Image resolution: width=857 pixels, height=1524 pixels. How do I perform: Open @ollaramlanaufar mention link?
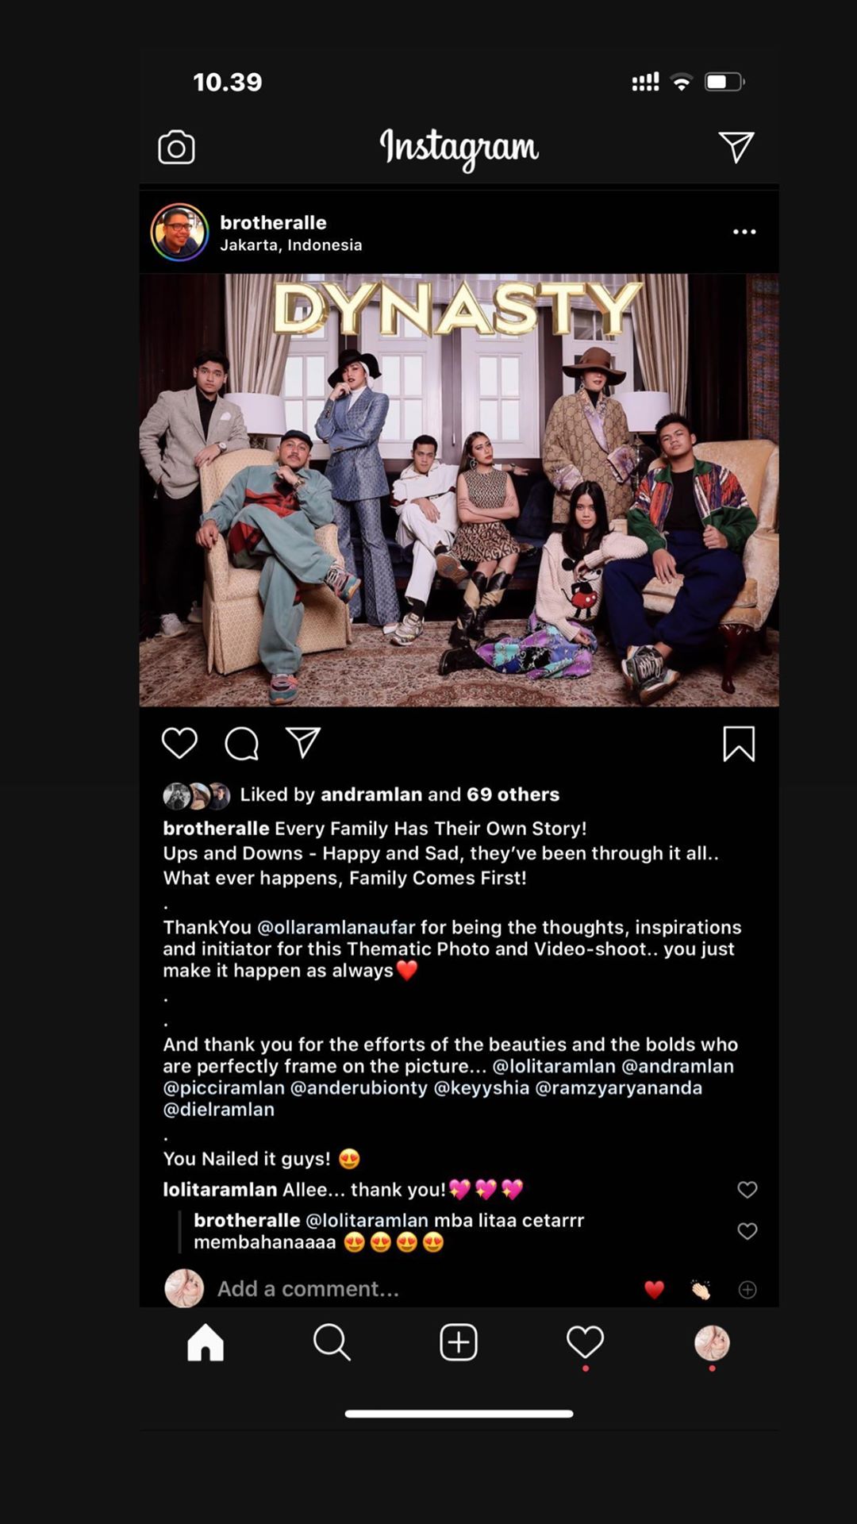(336, 927)
